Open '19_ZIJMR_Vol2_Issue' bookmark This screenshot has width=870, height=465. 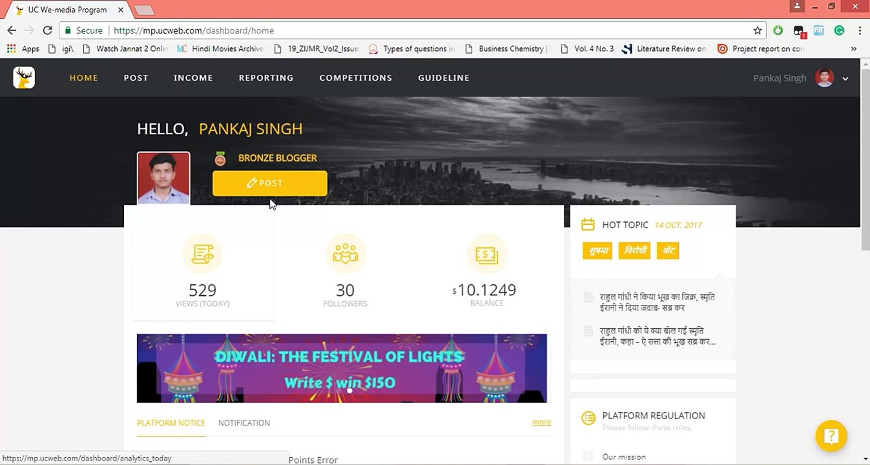316,48
